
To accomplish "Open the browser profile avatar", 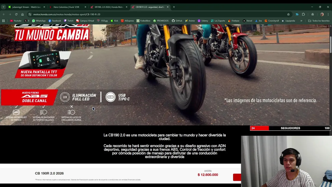I will coord(322,14).
